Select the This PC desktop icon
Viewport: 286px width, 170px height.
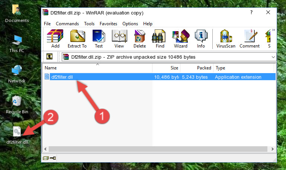[17, 43]
